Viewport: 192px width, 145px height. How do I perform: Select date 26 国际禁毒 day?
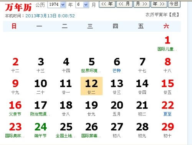tap(91, 130)
